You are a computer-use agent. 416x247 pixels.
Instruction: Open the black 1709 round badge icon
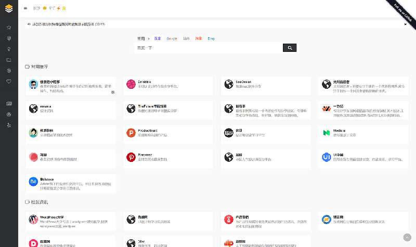click(229, 133)
